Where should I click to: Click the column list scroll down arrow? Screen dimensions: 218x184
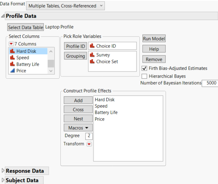51,71
